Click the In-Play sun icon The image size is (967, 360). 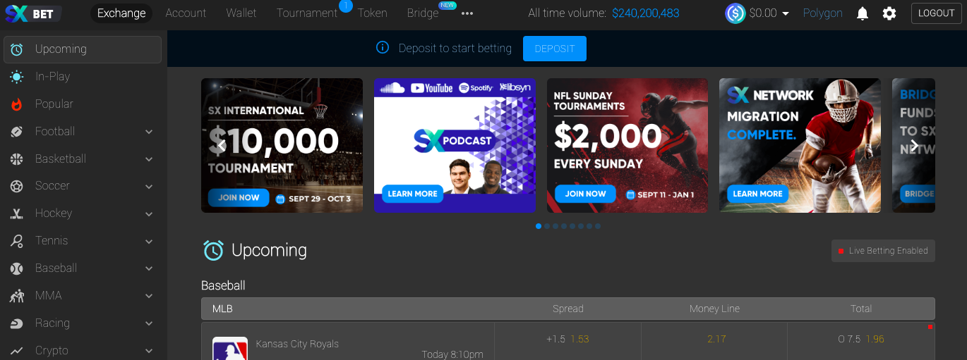pos(17,77)
